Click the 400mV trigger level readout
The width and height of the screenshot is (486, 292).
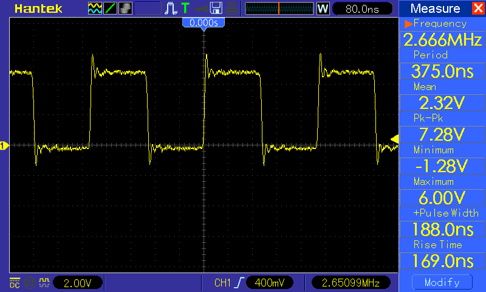(x=269, y=283)
